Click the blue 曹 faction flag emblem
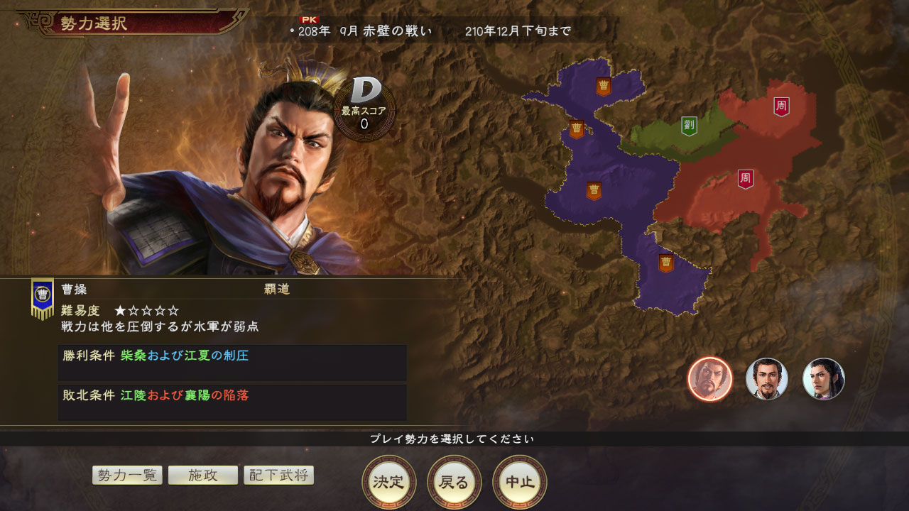This screenshot has width=909, height=511. [x=43, y=298]
